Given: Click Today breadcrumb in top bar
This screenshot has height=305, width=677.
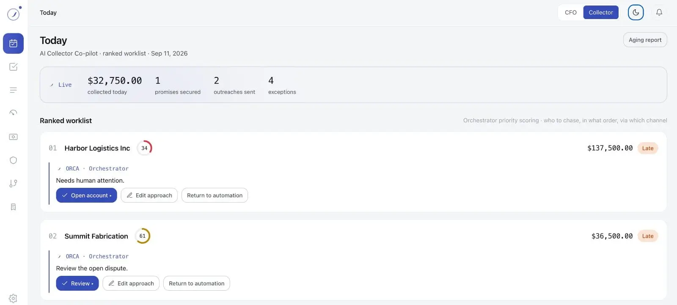Looking at the screenshot, I should [x=48, y=13].
